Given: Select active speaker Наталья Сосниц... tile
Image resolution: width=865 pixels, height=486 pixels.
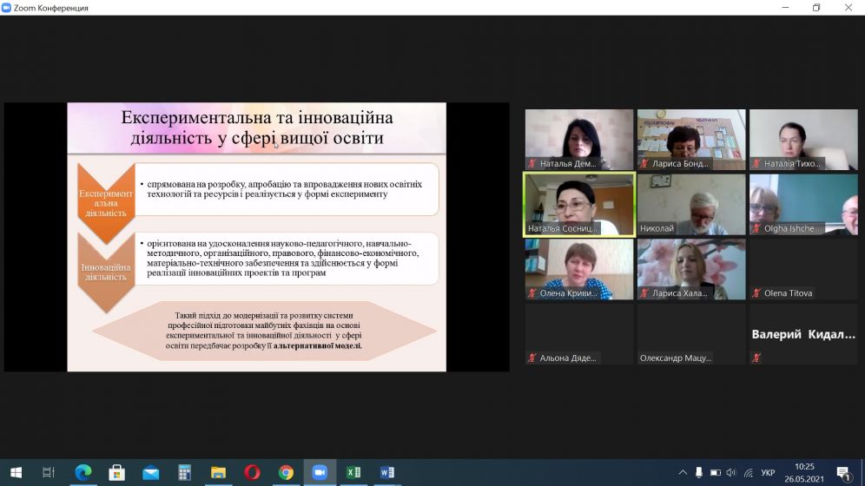Looking at the screenshot, I should point(579,205).
